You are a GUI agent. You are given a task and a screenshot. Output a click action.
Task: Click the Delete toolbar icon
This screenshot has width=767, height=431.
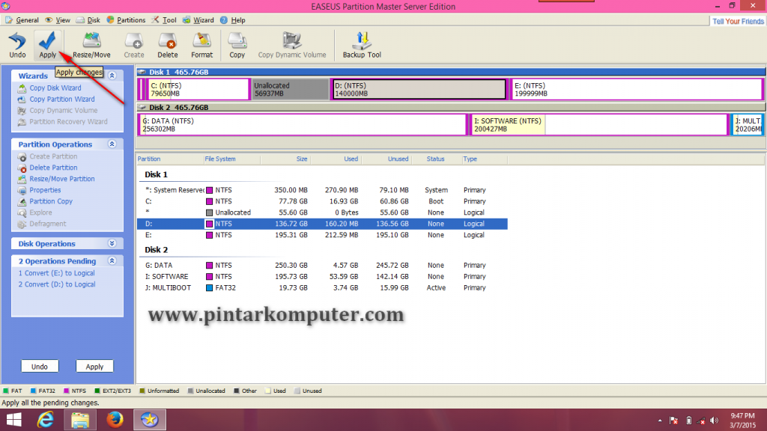[167, 45]
